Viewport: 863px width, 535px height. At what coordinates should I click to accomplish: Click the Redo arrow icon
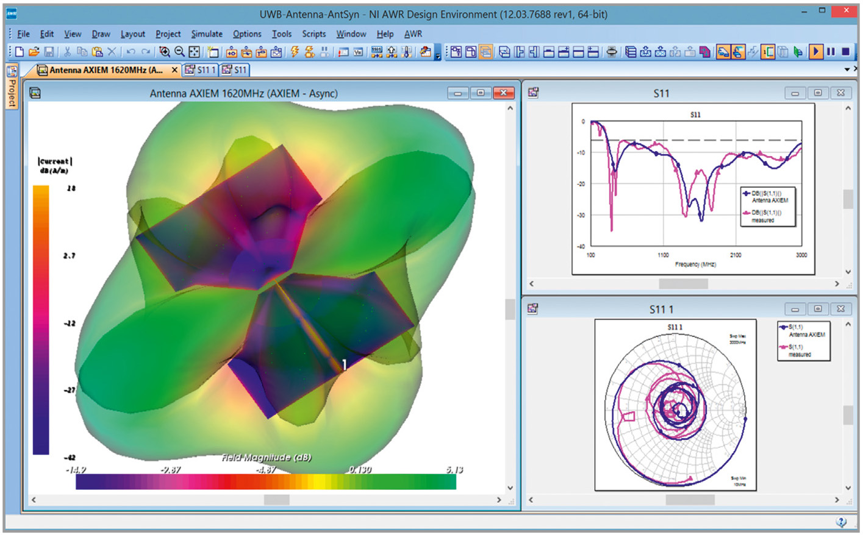point(146,52)
